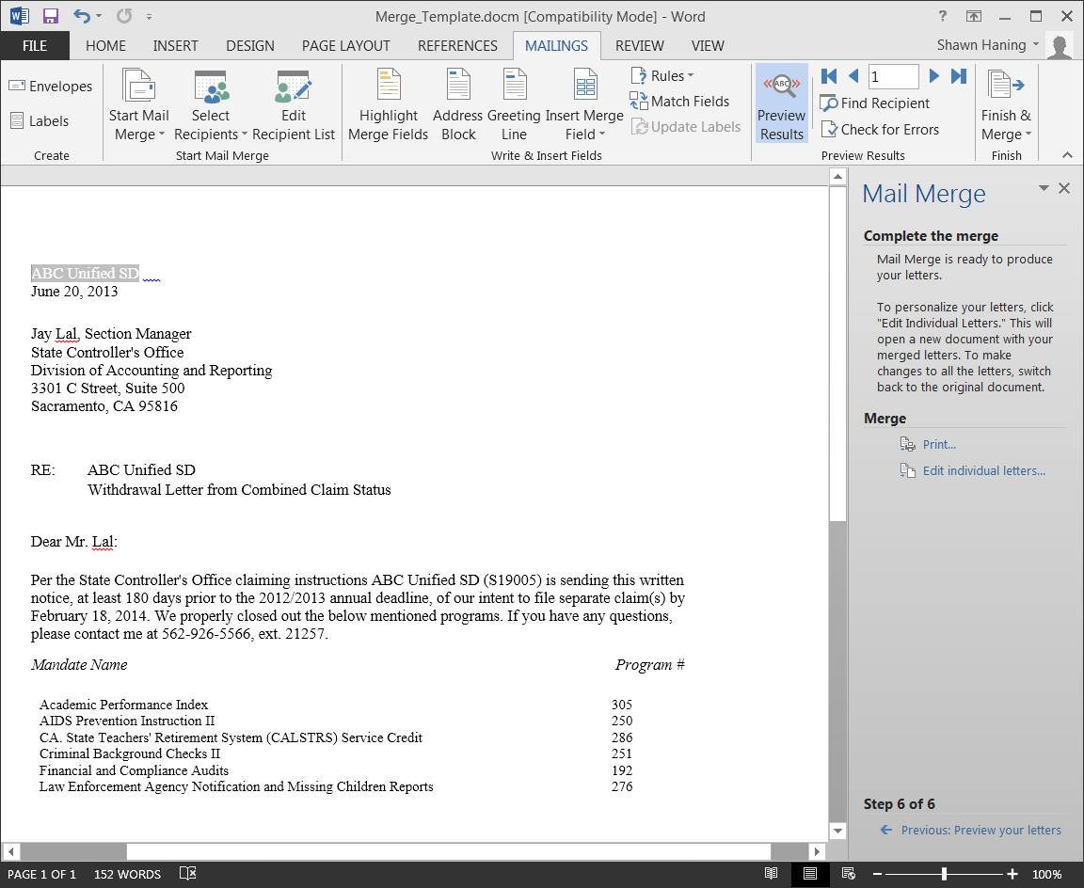Click Find Recipient

click(874, 103)
